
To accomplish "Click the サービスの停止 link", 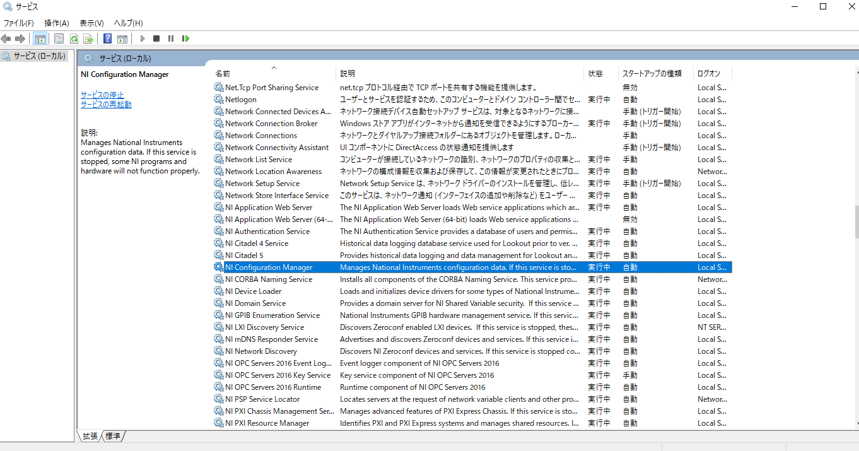I will point(102,95).
